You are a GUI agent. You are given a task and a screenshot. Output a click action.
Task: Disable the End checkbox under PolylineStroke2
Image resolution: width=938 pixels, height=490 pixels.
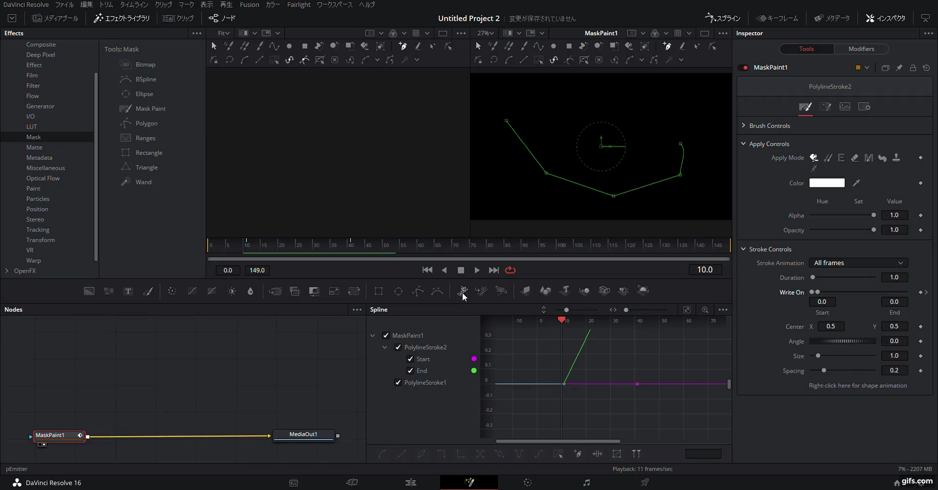[x=410, y=370]
